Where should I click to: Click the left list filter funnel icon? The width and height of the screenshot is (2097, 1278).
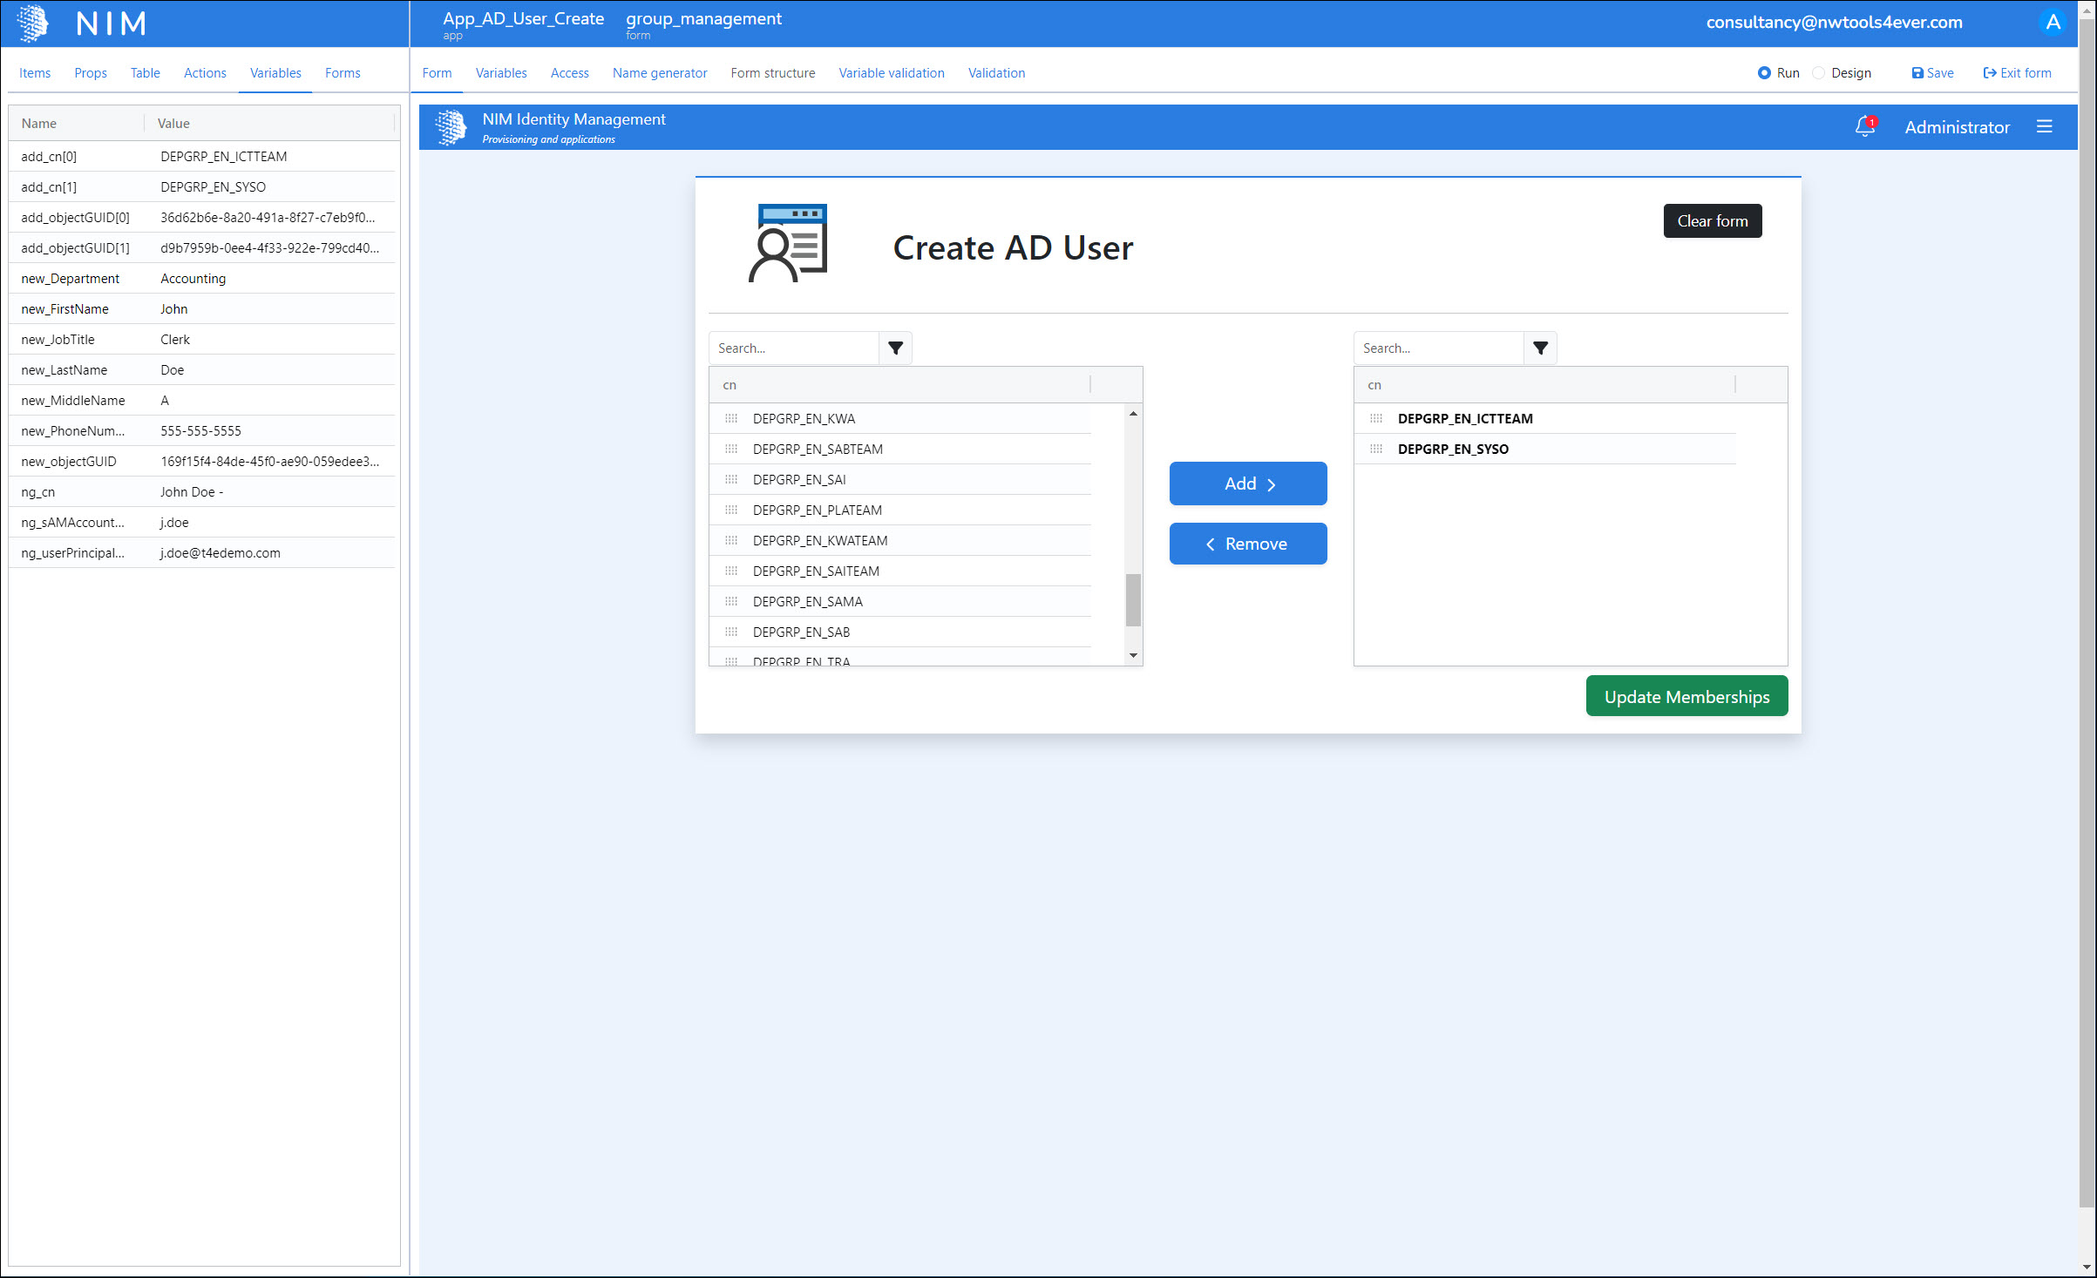[895, 348]
